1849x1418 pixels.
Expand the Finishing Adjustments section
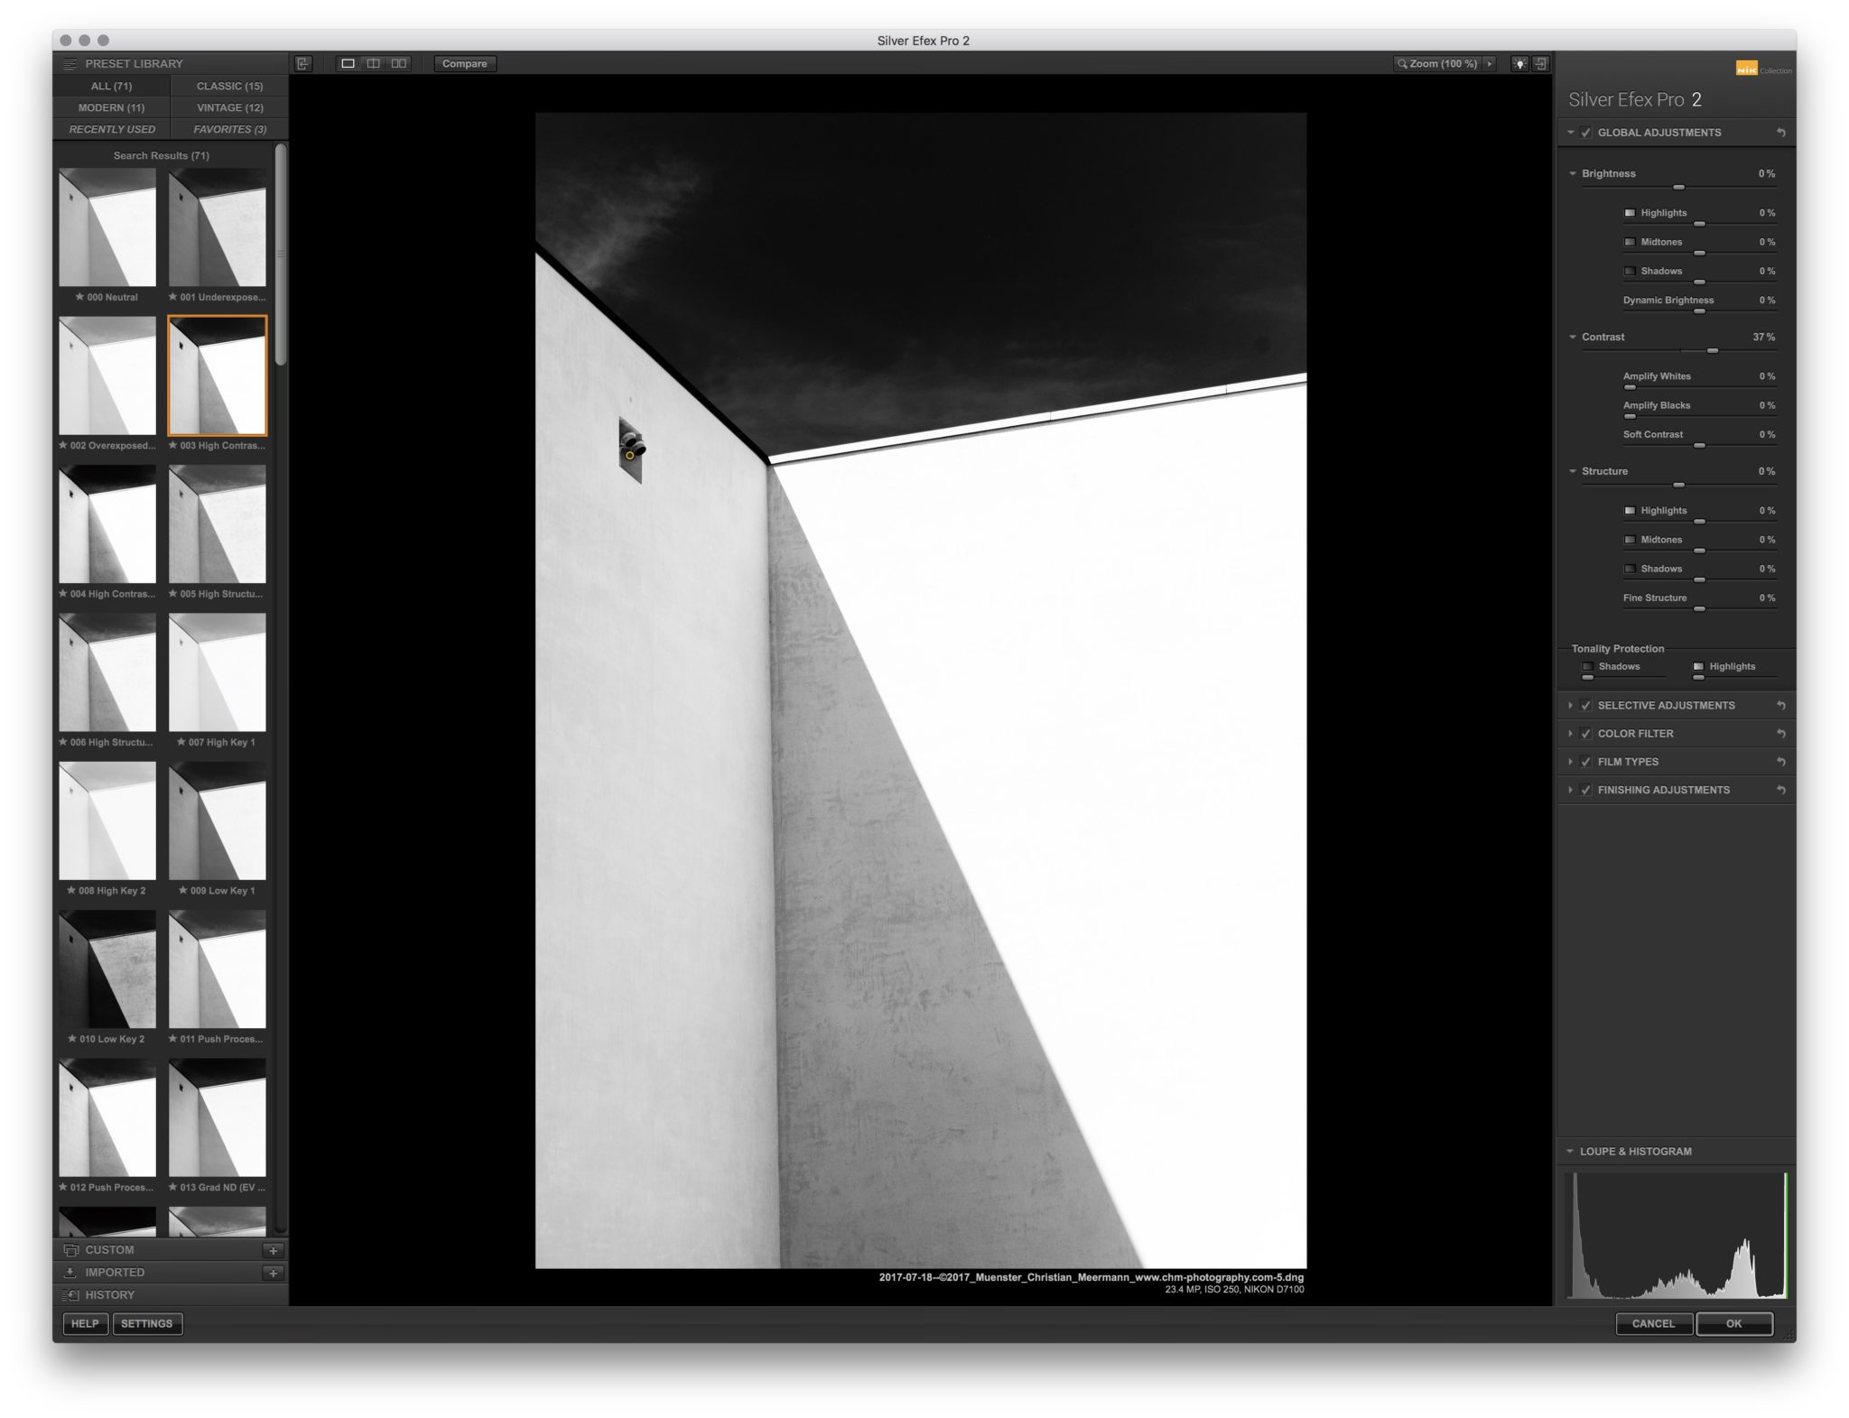(x=1571, y=790)
